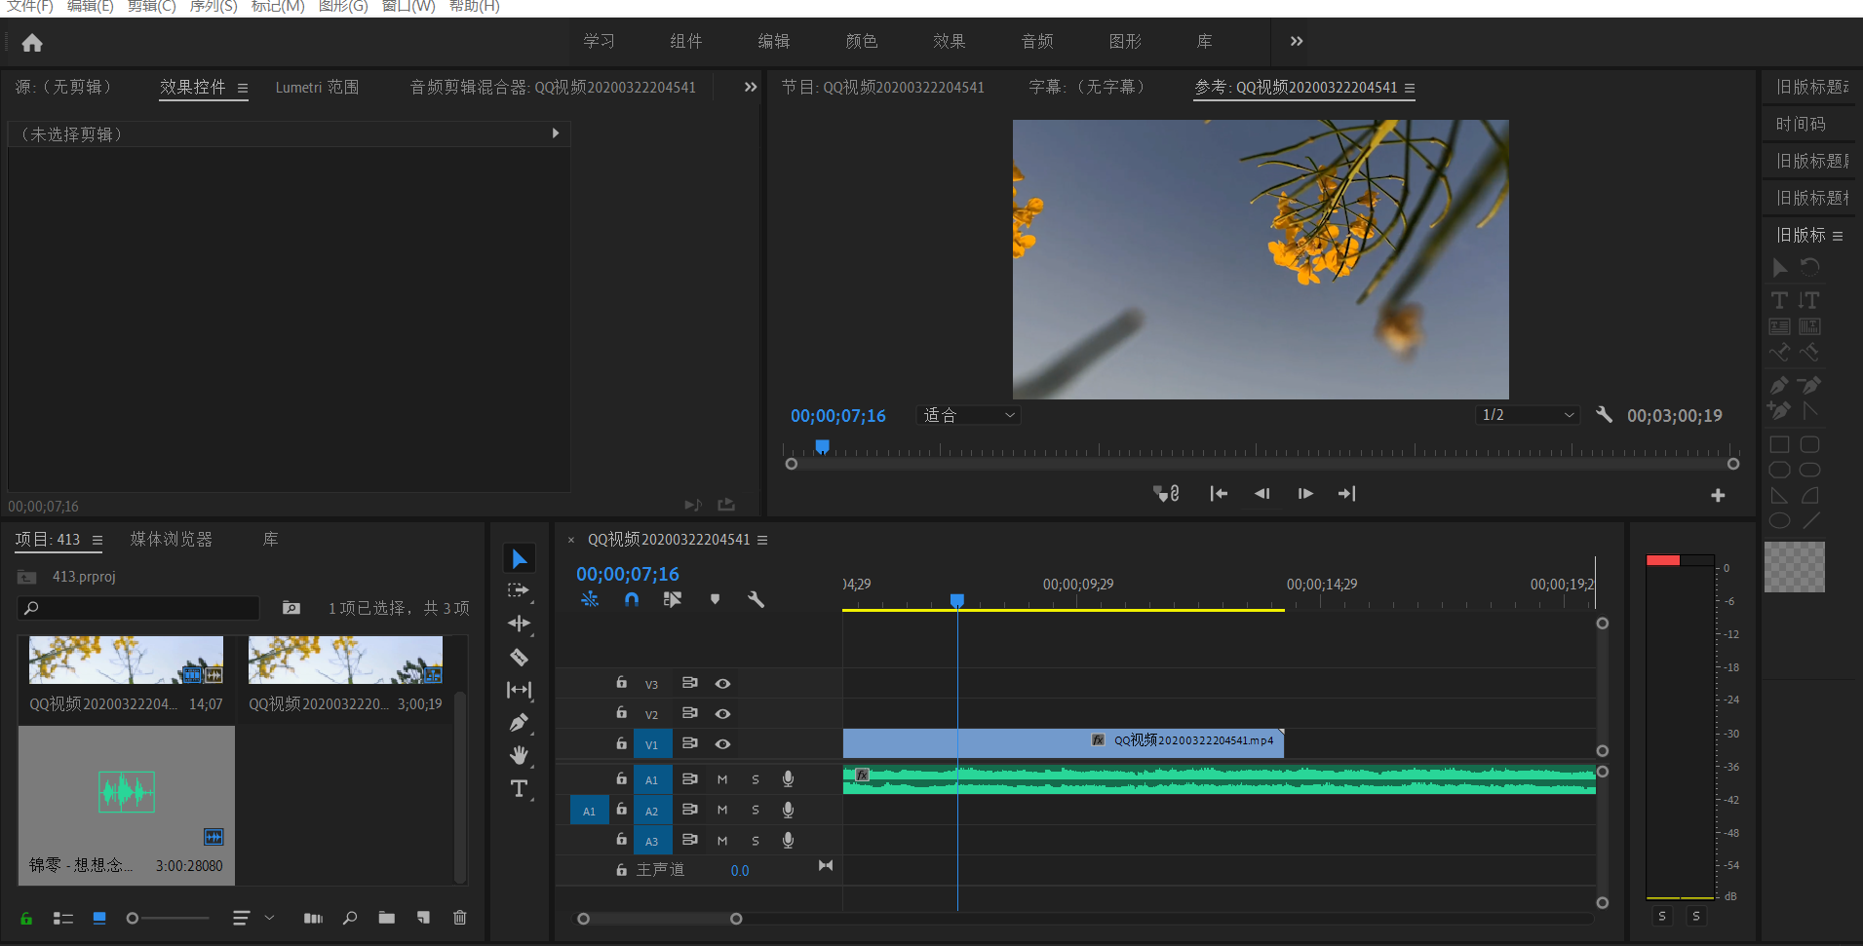
Task: Mute the A1 audio track
Action: tap(722, 779)
